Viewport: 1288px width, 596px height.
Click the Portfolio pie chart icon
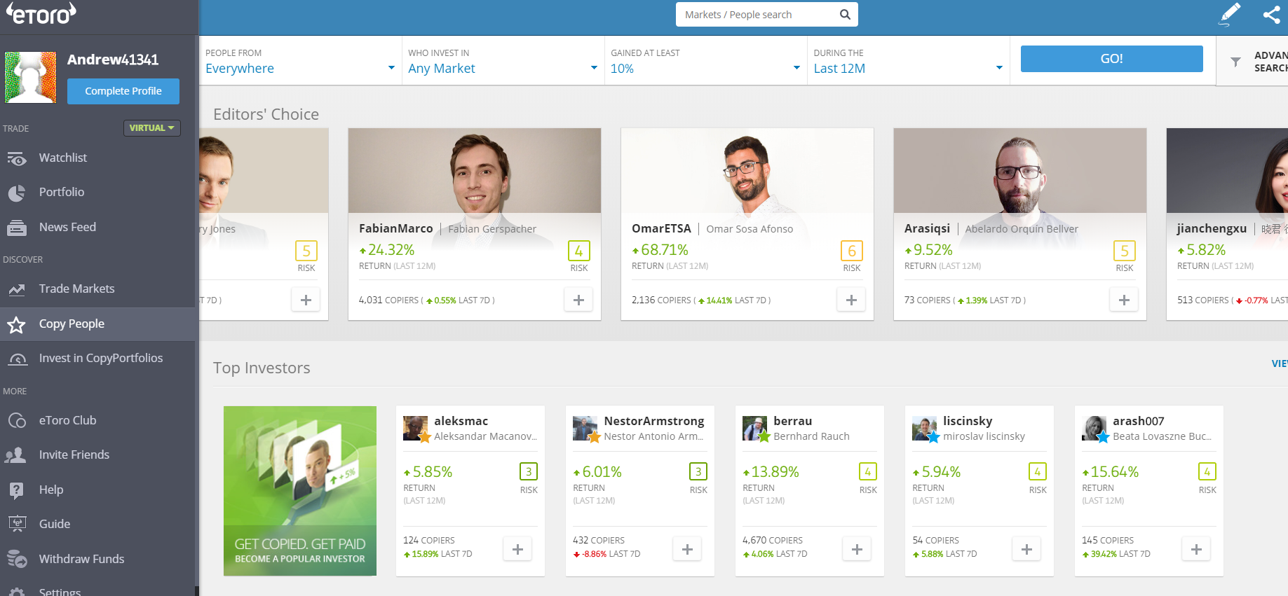(x=17, y=193)
